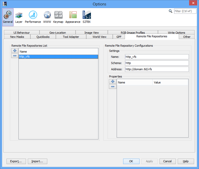Screen dimensions: 199x169
Task: Click in the Filter (Ctrl+F) search field
Action: [x=185, y=11]
